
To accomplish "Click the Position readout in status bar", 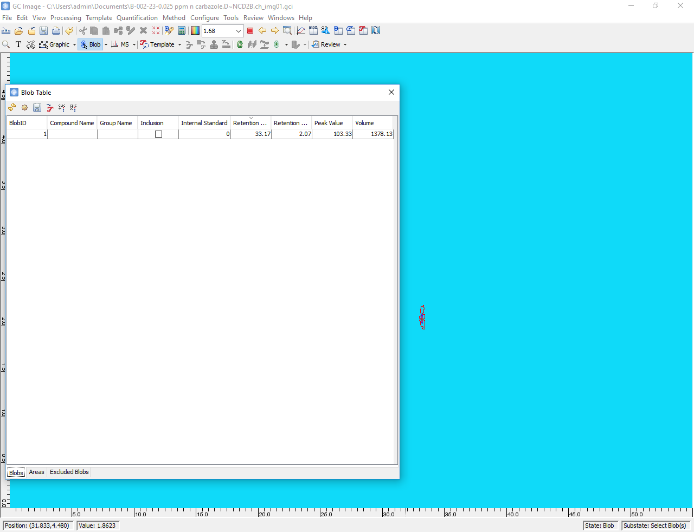I will tap(37, 525).
